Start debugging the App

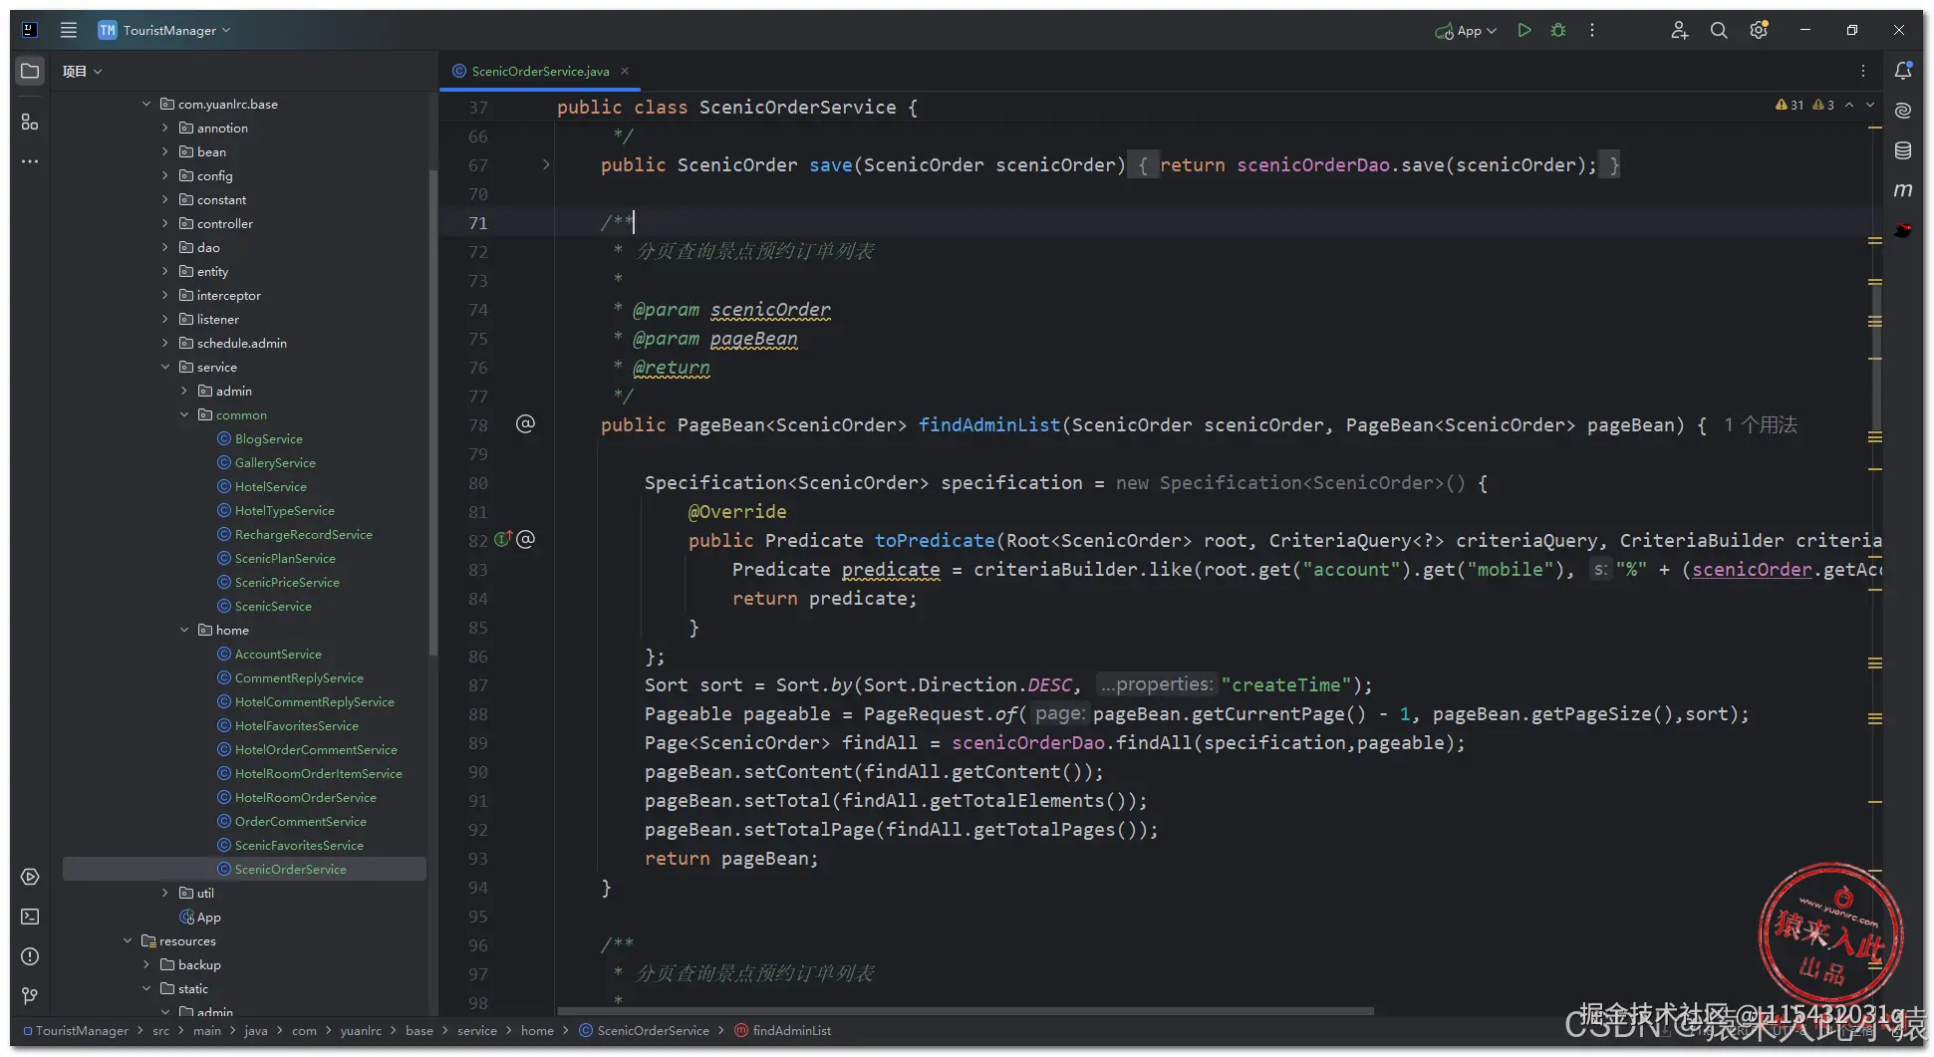(x=1558, y=30)
